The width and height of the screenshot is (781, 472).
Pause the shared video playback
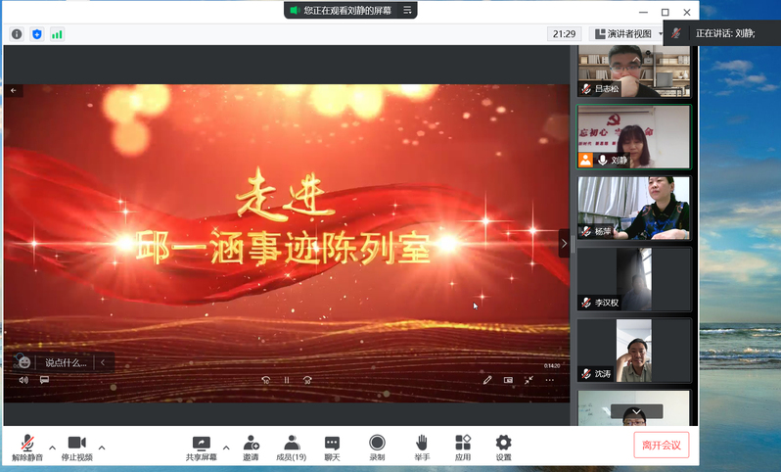287,380
